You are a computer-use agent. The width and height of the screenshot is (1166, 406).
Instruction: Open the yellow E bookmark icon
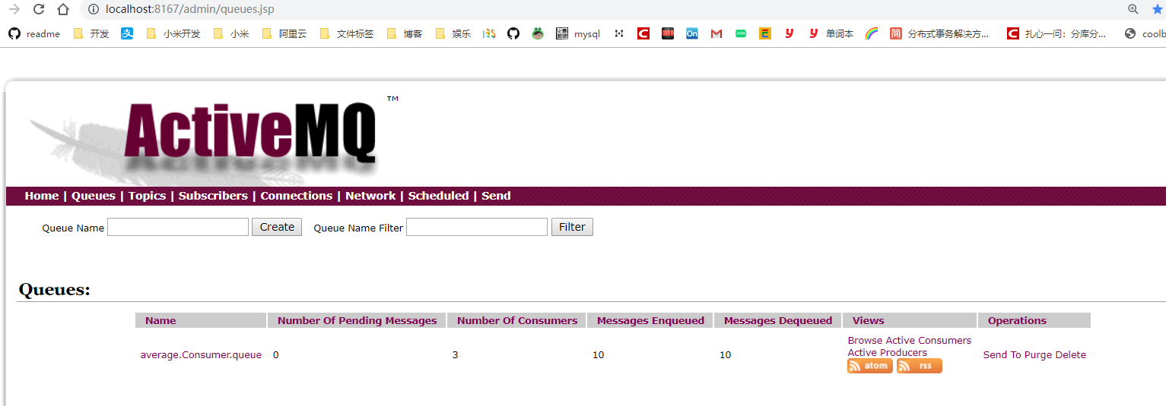coord(765,33)
